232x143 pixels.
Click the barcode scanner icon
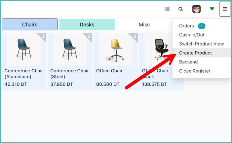coord(167,9)
